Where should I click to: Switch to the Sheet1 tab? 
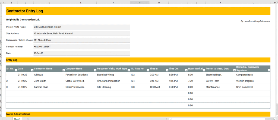point(17,119)
